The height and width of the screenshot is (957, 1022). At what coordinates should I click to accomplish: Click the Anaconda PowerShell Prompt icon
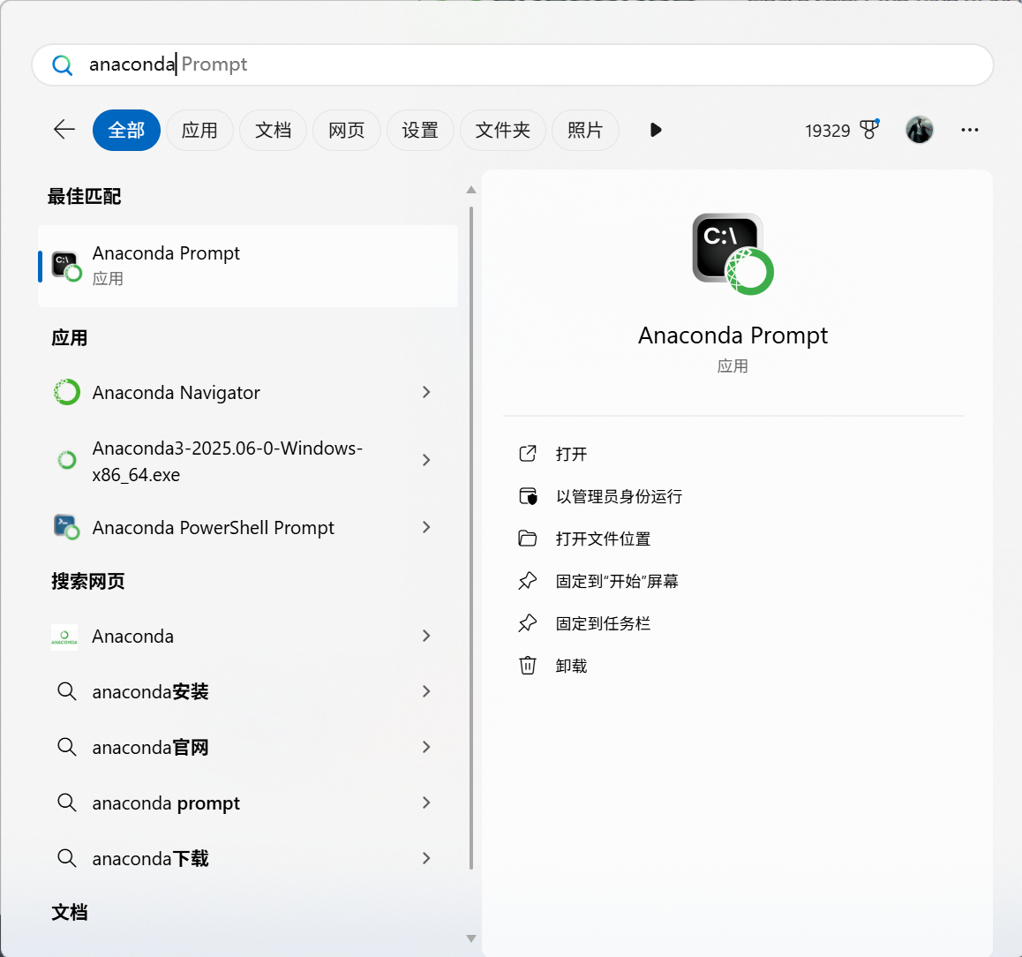point(66,527)
